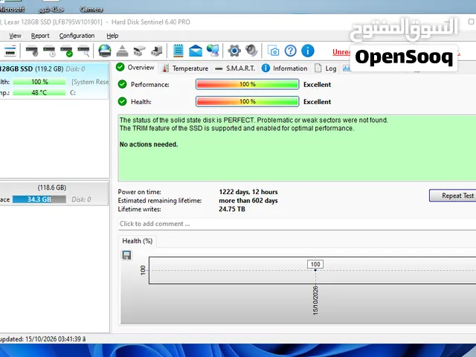Open surface test via disk magnifier icon

(83, 51)
